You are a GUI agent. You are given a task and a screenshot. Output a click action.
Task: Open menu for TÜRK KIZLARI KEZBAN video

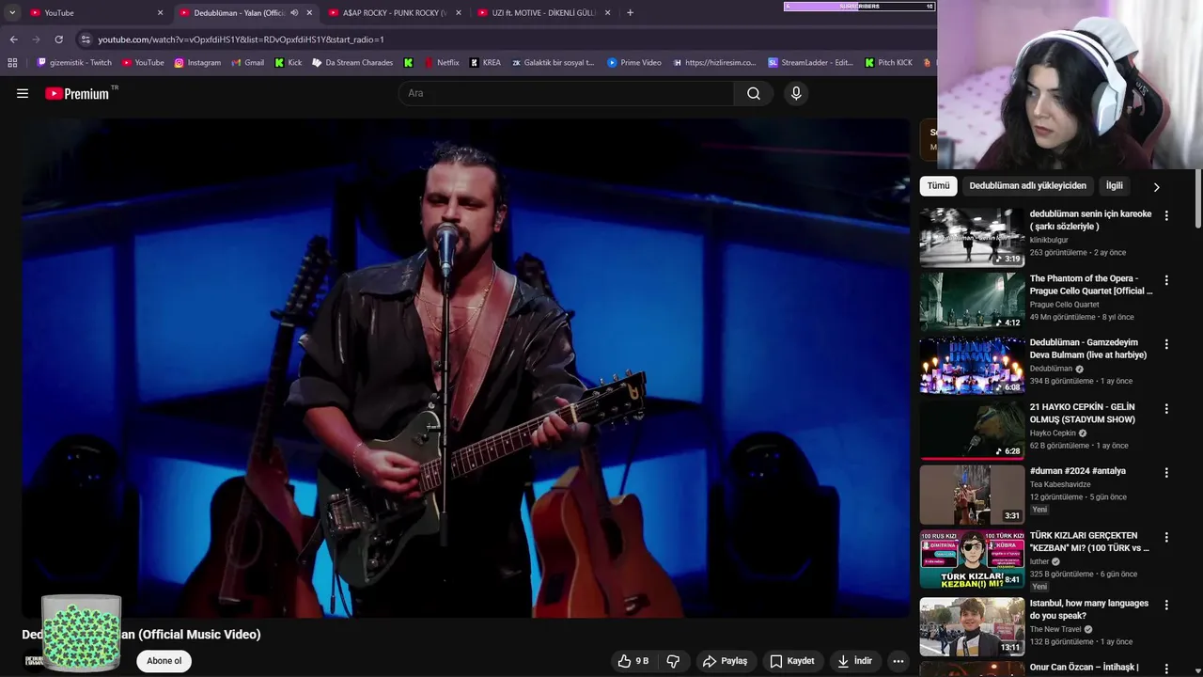point(1166,538)
